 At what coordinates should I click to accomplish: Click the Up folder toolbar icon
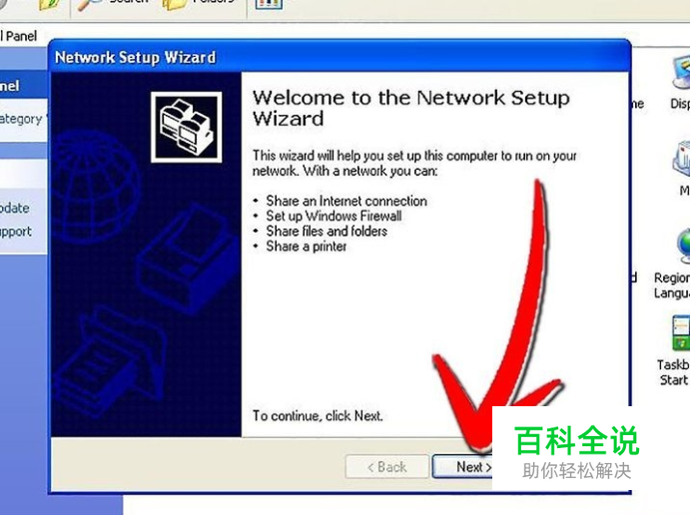click(49, 4)
